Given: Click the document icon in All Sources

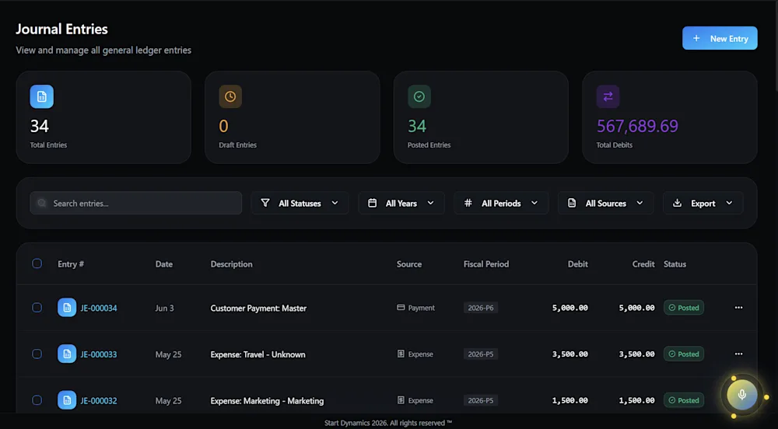Looking at the screenshot, I should (572, 203).
